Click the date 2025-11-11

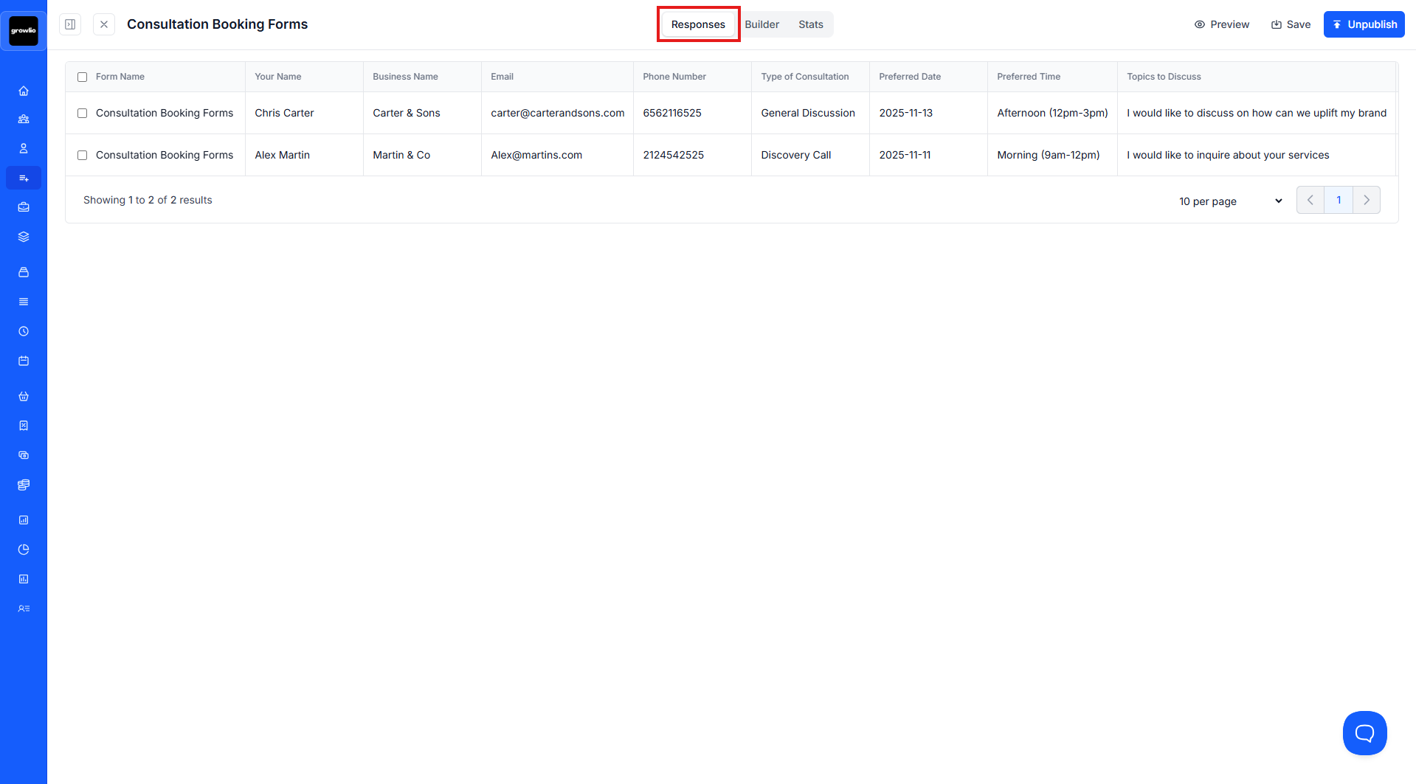click(x=905, y=155)
